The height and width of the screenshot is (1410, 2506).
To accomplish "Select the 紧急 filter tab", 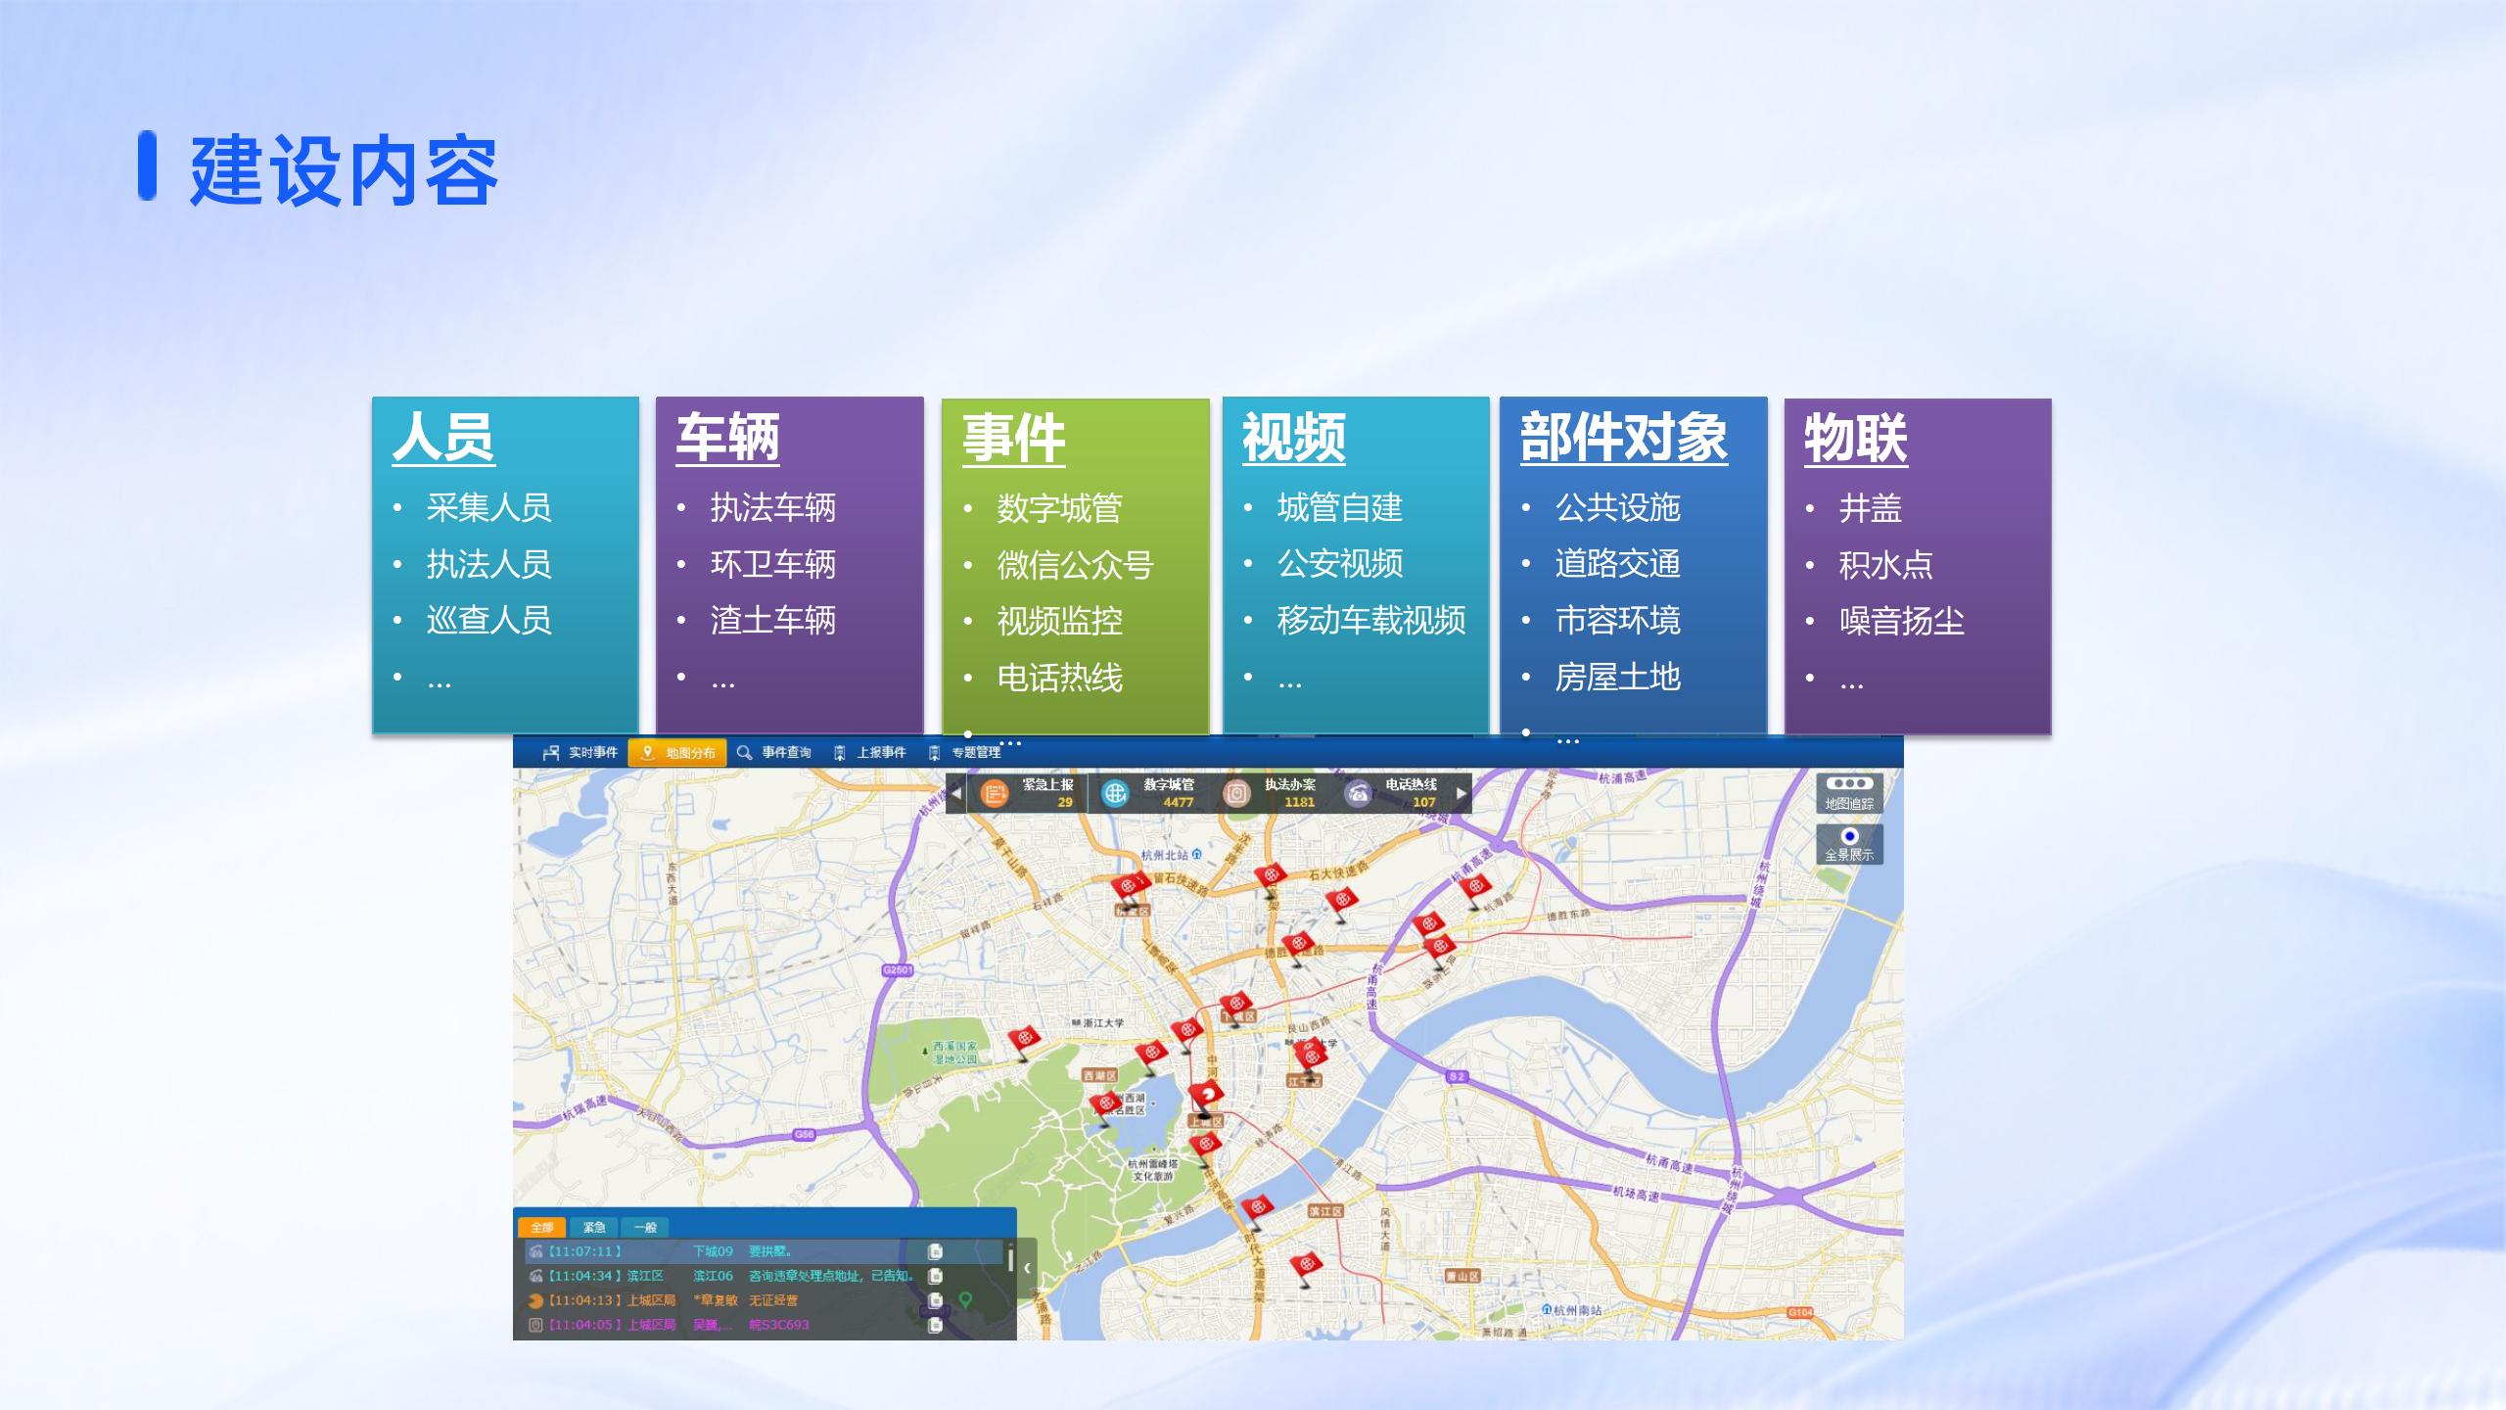I will (594, 1227).
